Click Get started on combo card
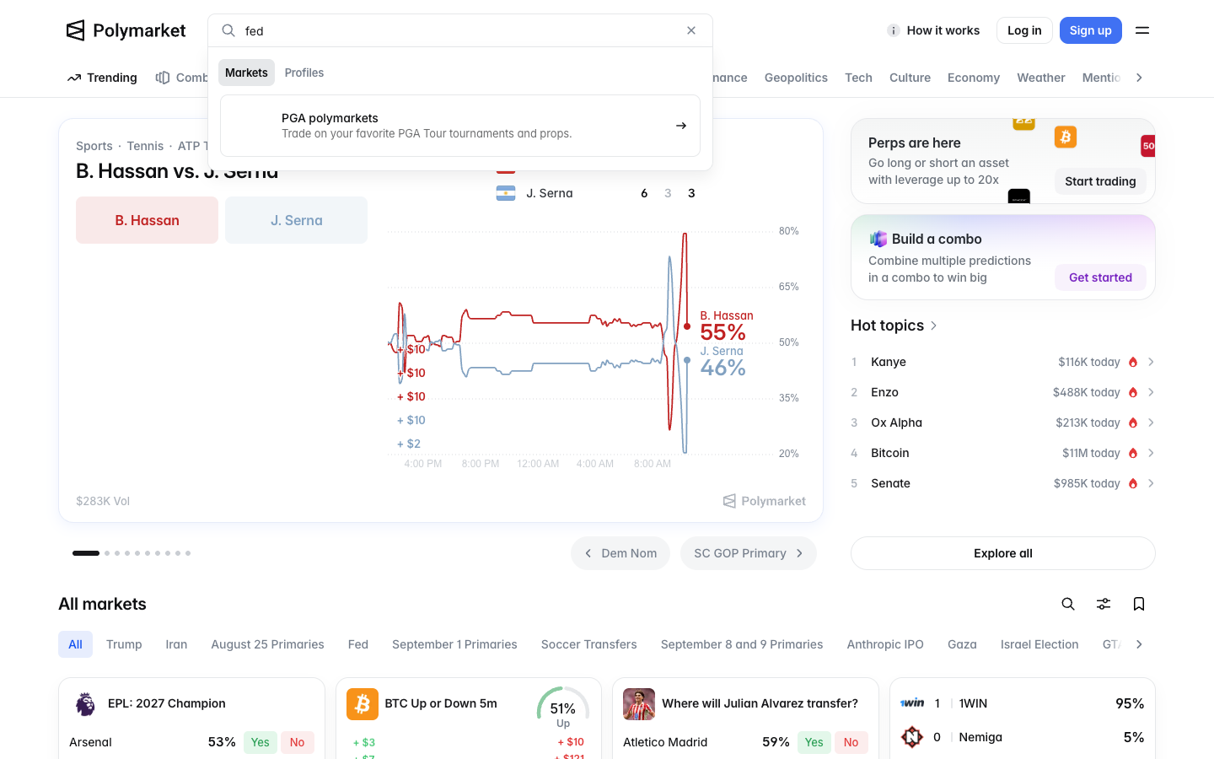The image size is (1214, 759). coord(1100,277)
